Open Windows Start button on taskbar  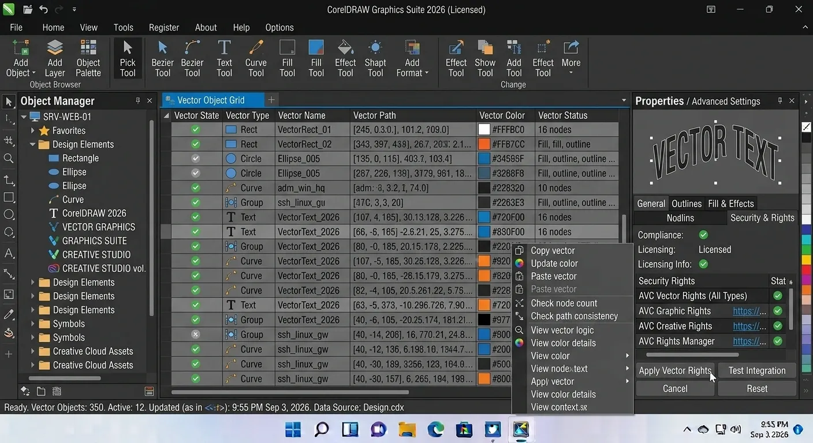(x=293, y=429)
